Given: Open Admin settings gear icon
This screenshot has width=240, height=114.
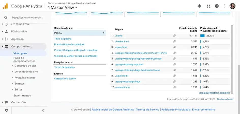Looking at the screenshot, I should 6,110.
